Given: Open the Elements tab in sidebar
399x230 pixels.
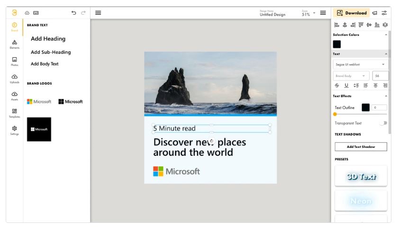Looking at the screenshot, I should coord(15,44).
